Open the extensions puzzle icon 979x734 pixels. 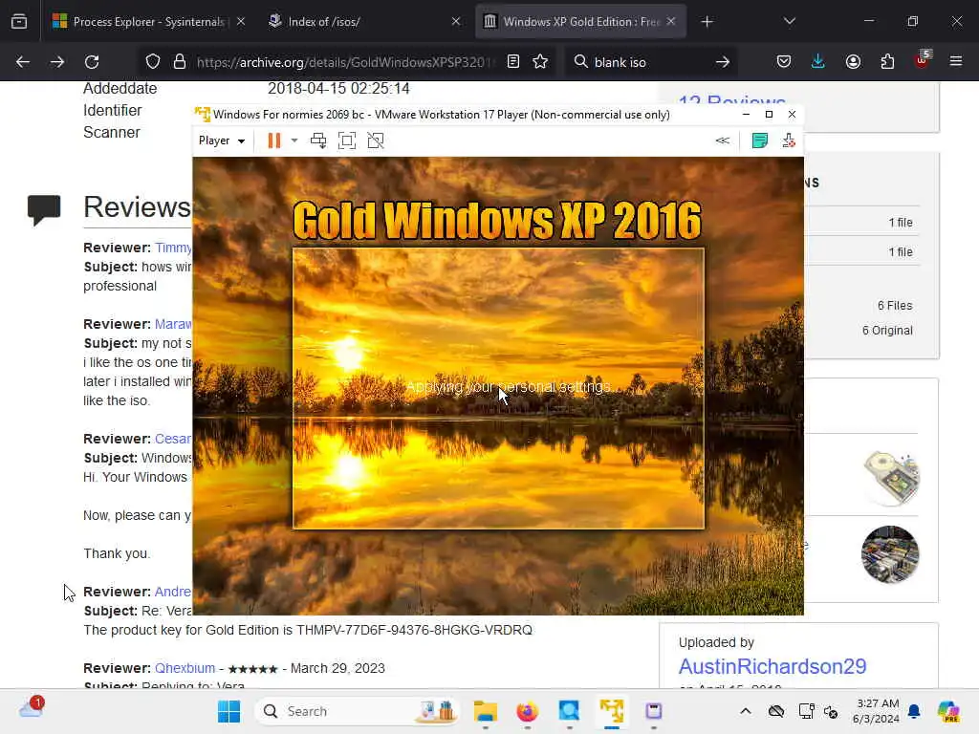pyautogui.click(x=887, y=61)
